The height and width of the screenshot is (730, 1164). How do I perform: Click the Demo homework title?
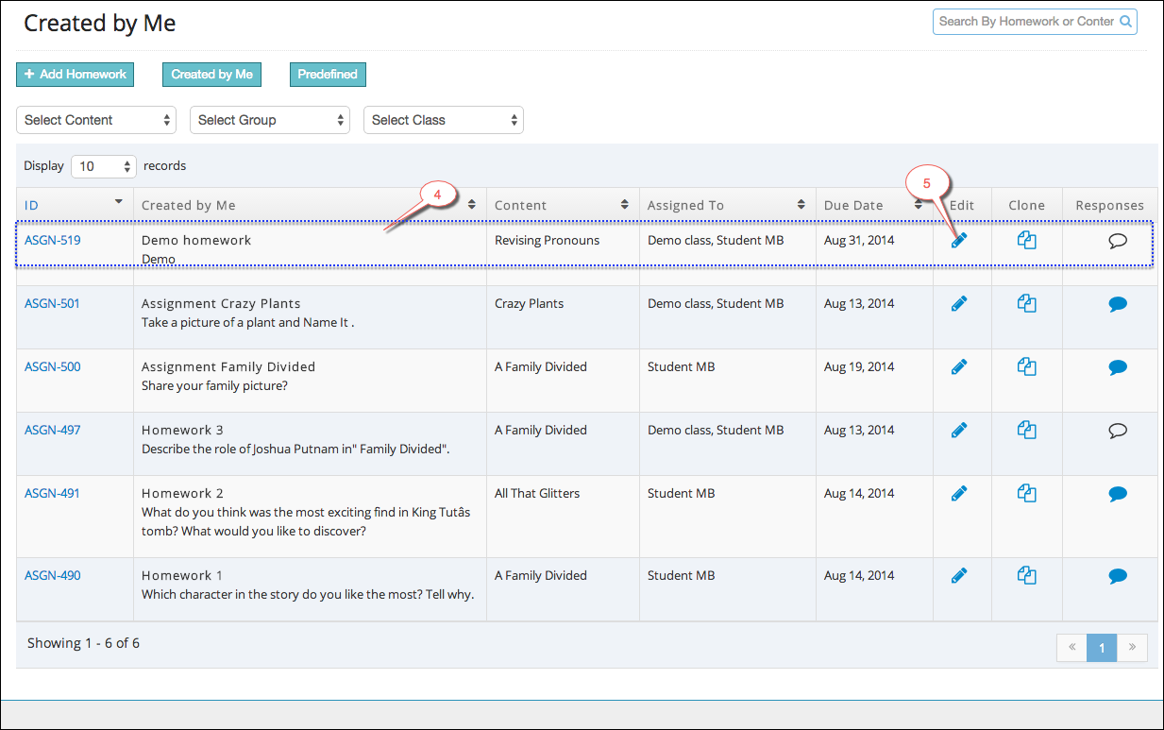196,240
